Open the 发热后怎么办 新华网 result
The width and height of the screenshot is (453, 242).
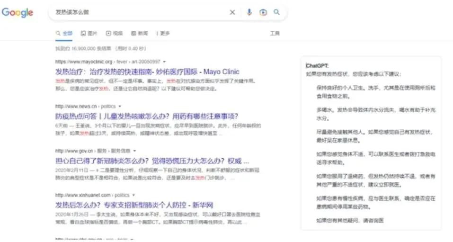click(134, 205)
